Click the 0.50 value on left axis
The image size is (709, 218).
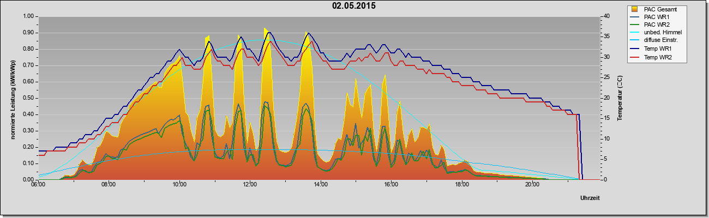(x=28, y=98)
